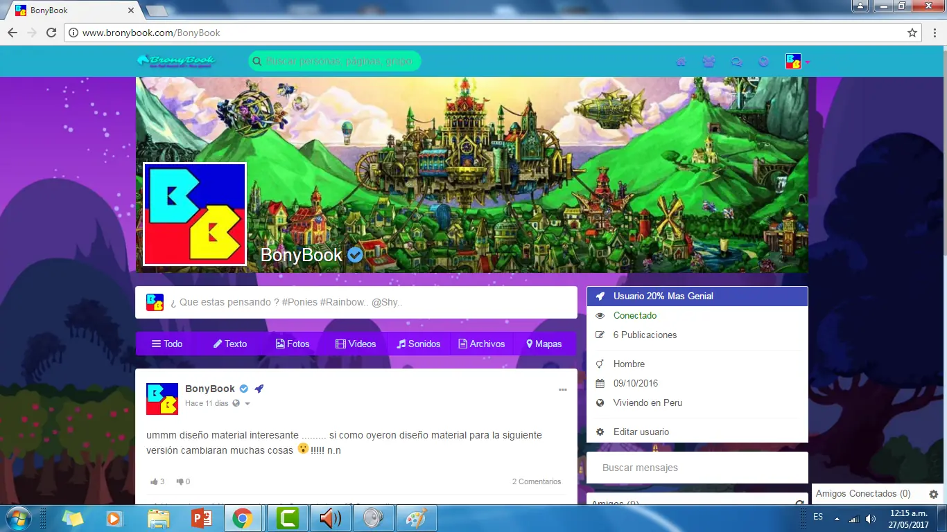
Task: Open a new browser tab
Action: tap(157, 11)
